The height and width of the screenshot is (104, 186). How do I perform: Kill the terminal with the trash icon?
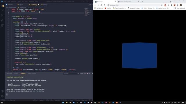(x=87, y=74)
